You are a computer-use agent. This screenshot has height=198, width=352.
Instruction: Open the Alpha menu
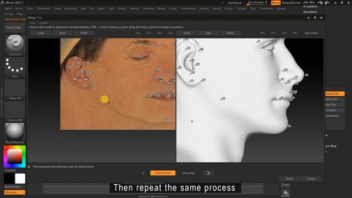(8, 9)
